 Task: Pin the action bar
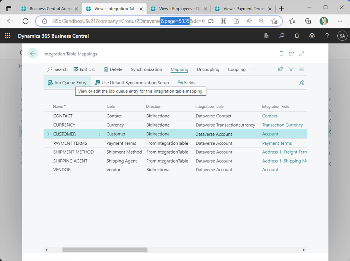tap(301, 82)
